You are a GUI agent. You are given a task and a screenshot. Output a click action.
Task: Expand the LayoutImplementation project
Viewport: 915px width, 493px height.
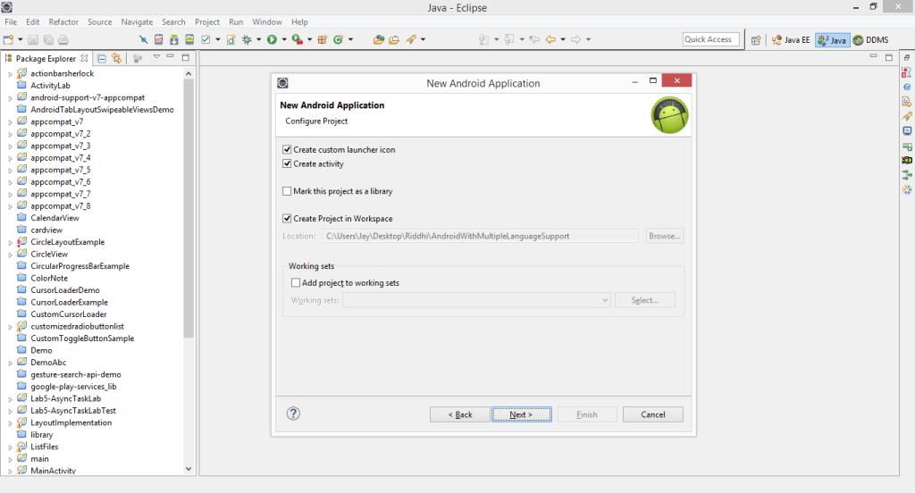coord(10,423)
